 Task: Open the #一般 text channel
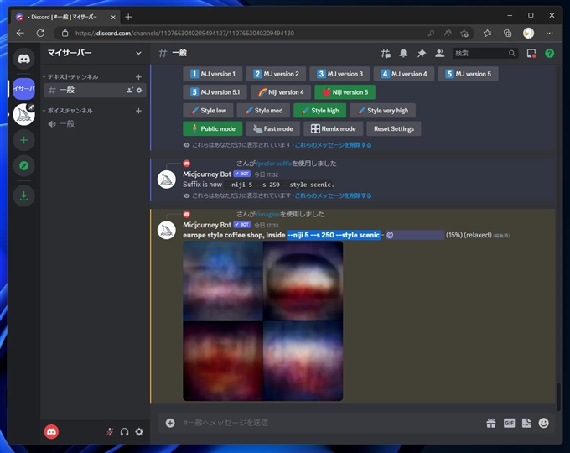coord(96,90)
